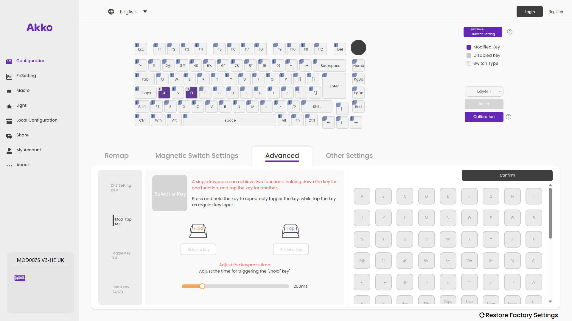Click Restore Factory Settings
The image size is (572, 321).
click(x=518, y=315)
